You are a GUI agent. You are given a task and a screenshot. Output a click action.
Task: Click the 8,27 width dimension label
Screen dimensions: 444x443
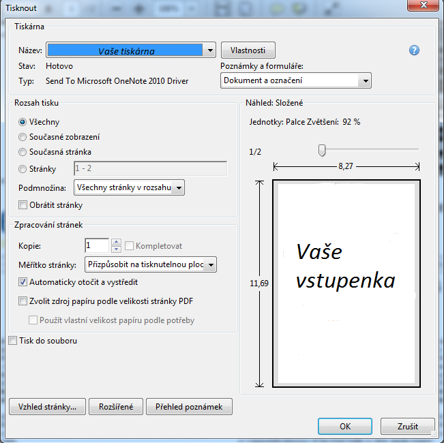346,166
